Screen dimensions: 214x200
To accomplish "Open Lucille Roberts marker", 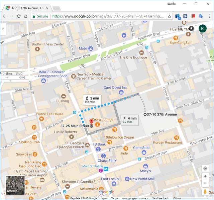I will (71, 137).
